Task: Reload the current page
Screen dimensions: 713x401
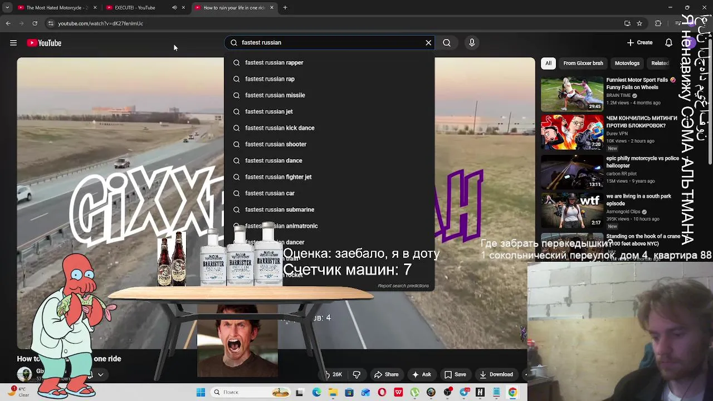Action: click(35, 23)
